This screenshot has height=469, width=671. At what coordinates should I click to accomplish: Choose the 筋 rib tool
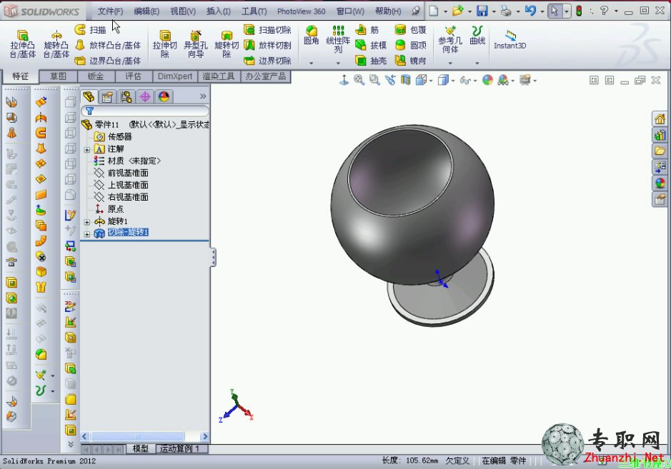pos(367,29)
